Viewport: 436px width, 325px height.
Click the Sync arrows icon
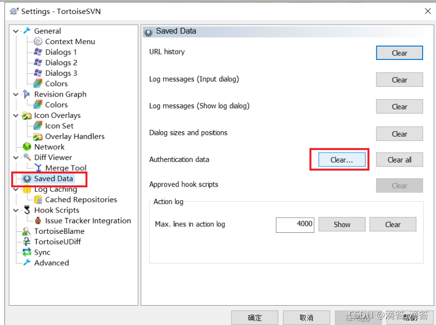point(27,252)
